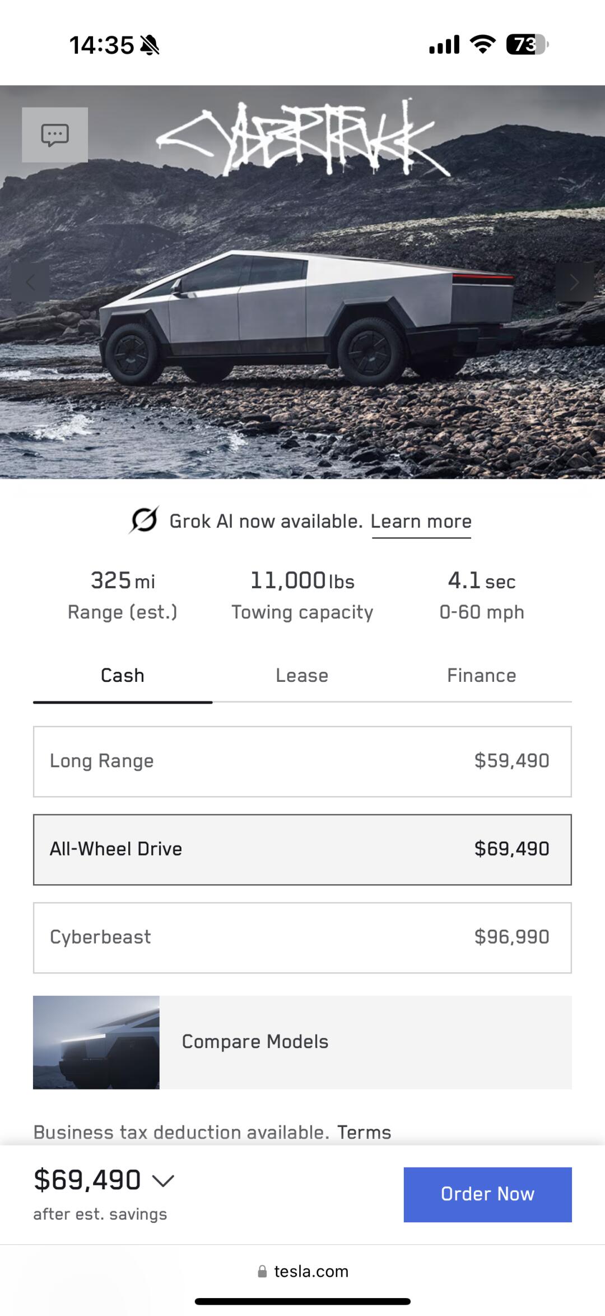
Task: Go to previous Cybertruck image
Action: 30,282
